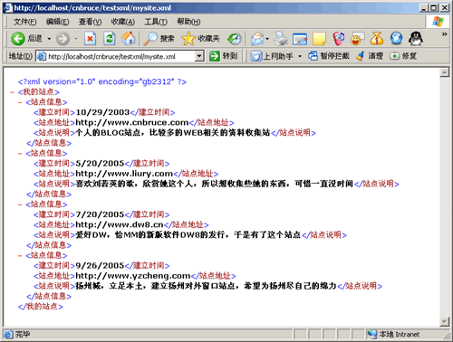Click the text http://www.liury.com
453x342 pixels.
(124, 174)
